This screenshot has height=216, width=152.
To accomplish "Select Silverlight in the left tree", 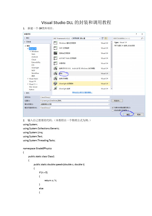I will pos(35,68).
